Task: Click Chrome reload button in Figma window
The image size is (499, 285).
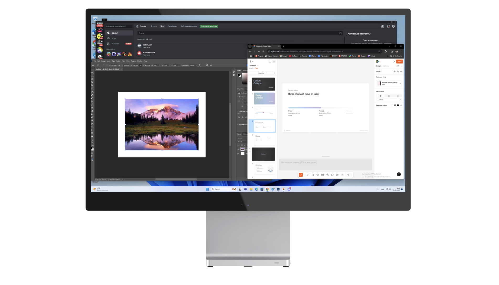Action: coord(259,51)
